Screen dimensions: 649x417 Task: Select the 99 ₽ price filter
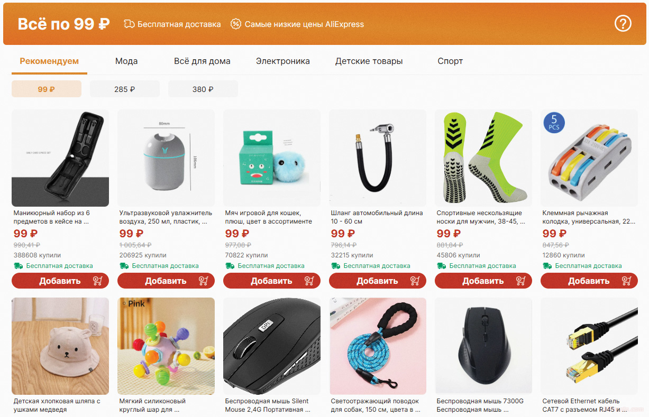pyautogui.click(x=47, y=89)
